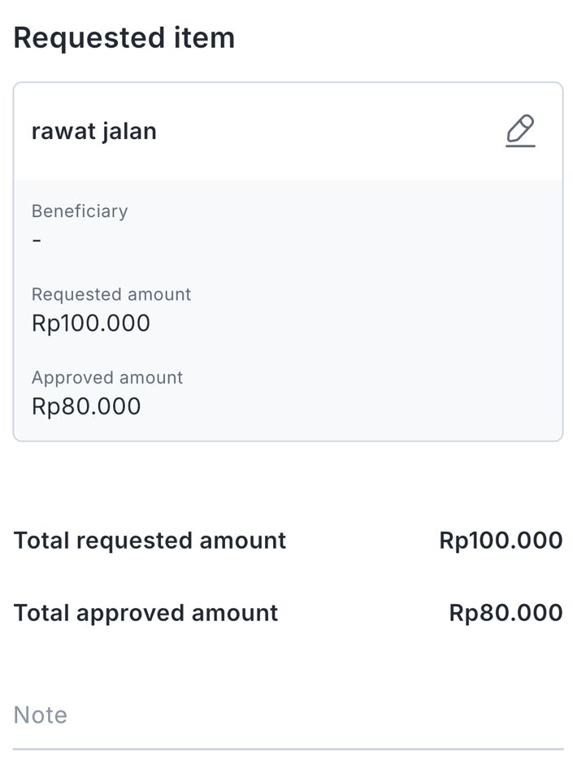Click the pencil edit icon for rawat jalan
Screen dimensions: 573x765
520,131
